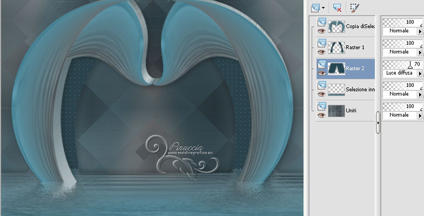
Task: Click the raster layer type icon of Raster 1
Action: [321, 43]
